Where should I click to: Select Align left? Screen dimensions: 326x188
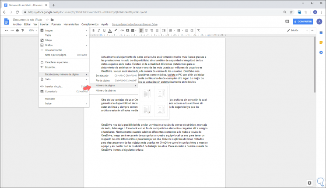tap(141, 30)
